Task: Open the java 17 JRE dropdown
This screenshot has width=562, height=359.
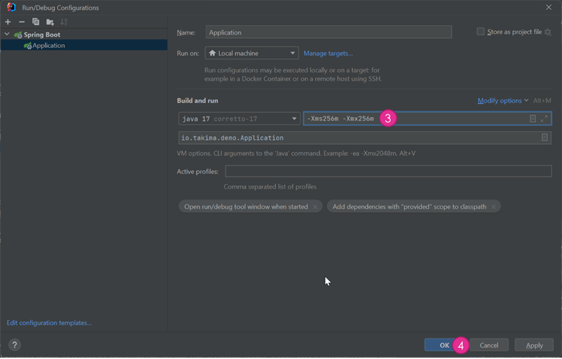Action: point(239,119)
